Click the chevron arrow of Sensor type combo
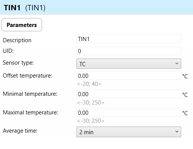193x149 pixels. coord(177,63)
